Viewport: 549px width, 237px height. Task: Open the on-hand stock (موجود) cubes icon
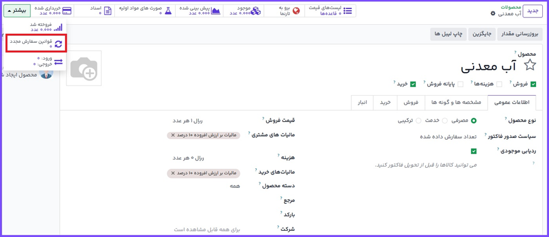click(256, 11)
